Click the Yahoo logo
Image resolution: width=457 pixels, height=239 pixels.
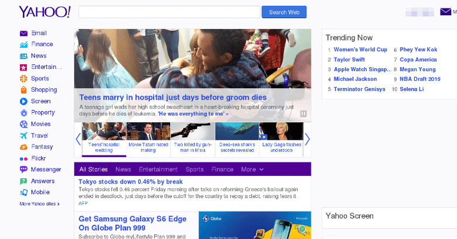45,12
